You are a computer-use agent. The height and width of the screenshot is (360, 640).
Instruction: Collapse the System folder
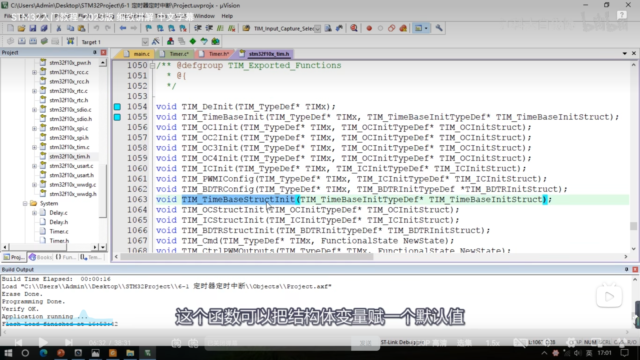pos(25,203)
